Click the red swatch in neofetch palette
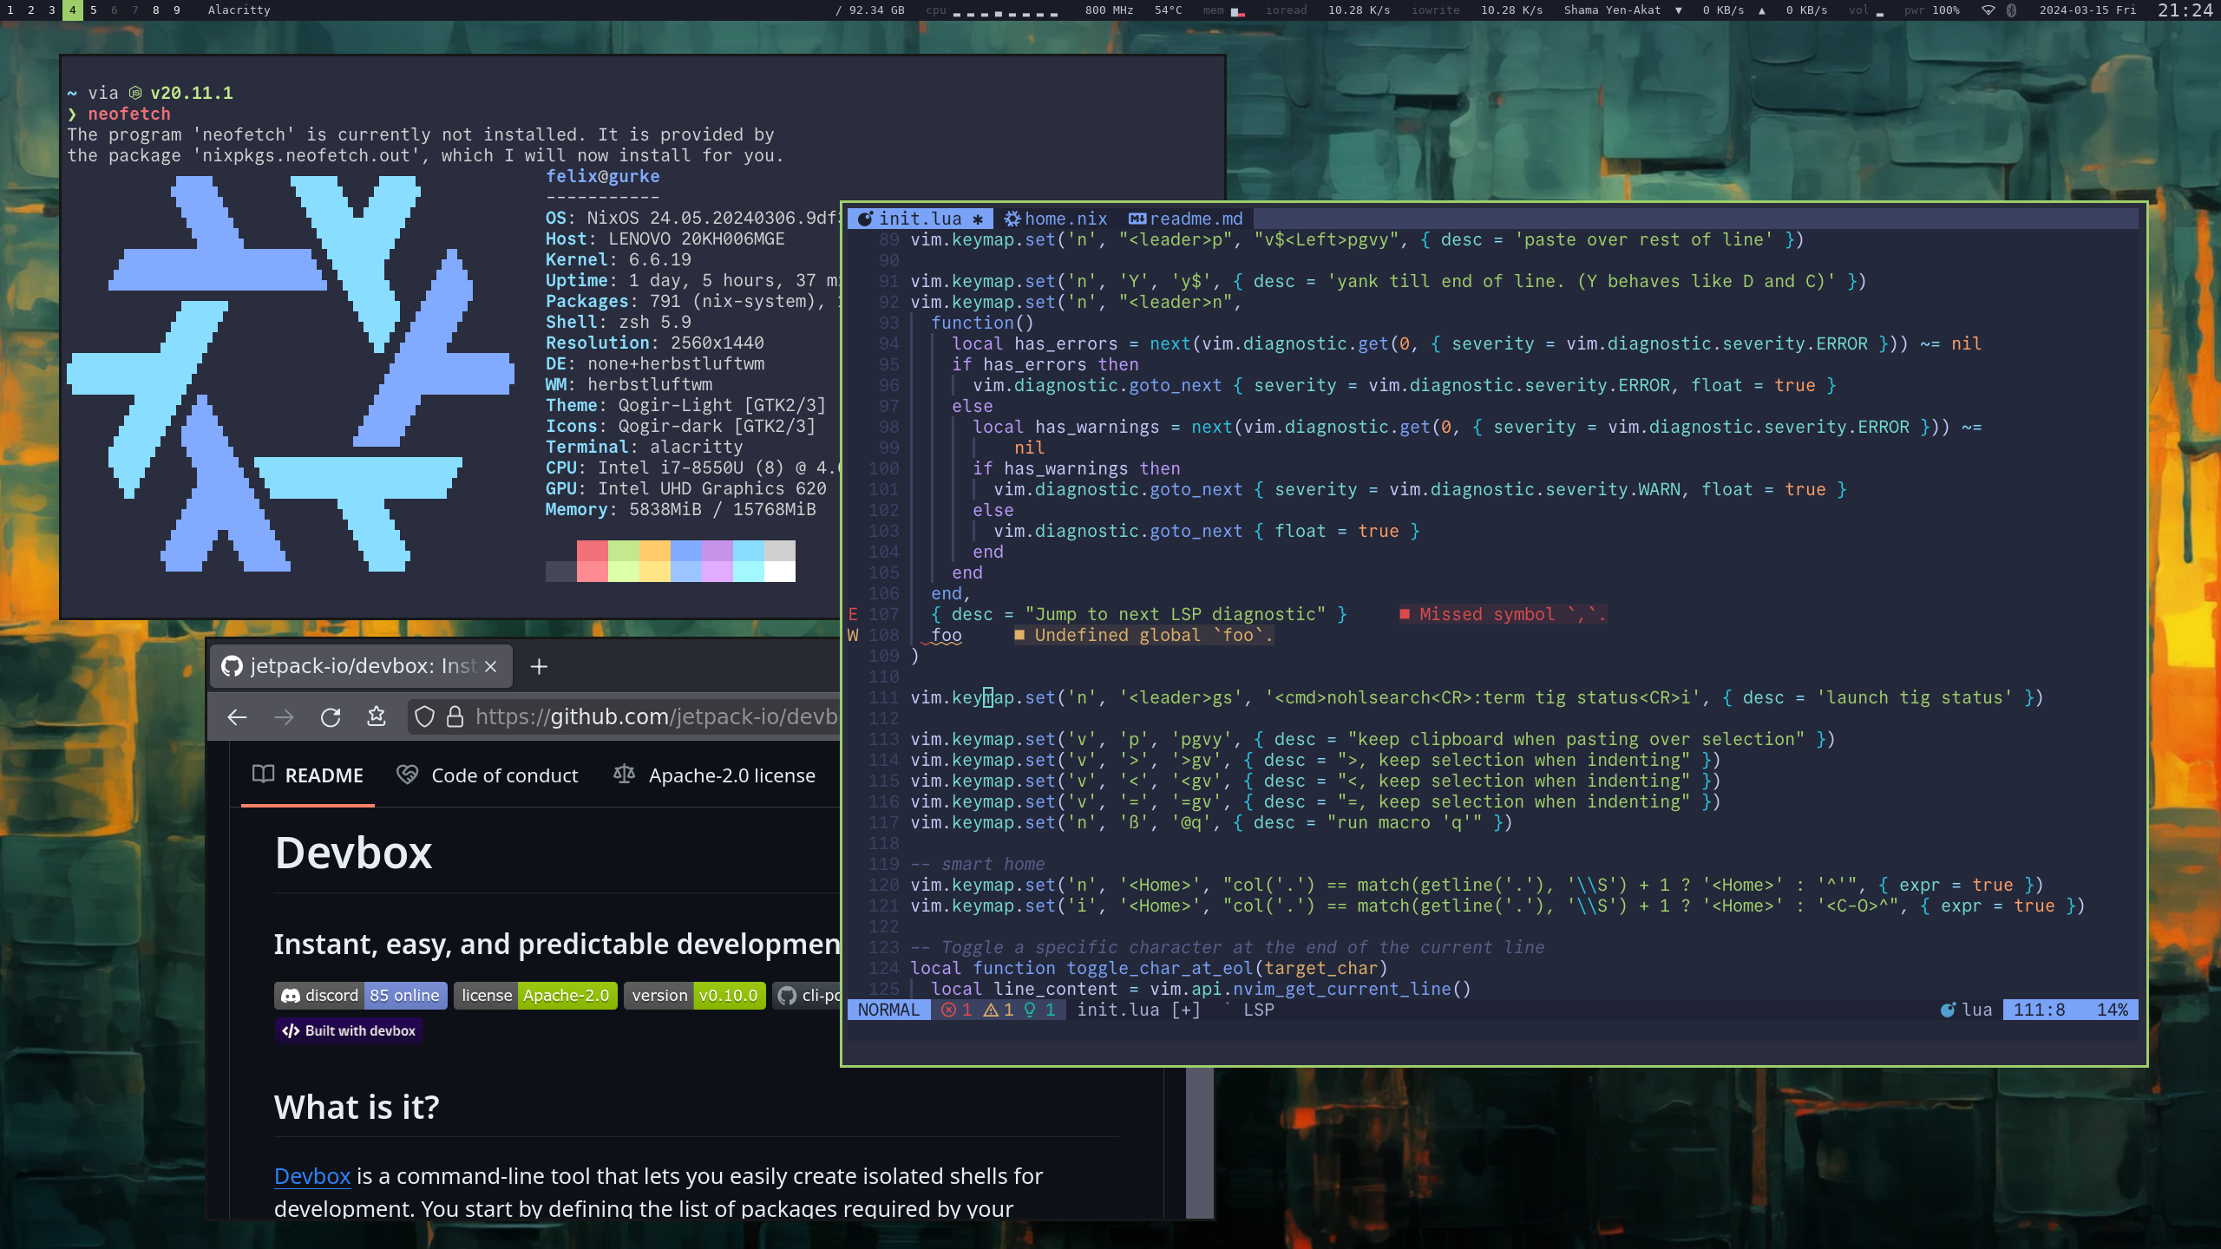 [x=593, y=551]
